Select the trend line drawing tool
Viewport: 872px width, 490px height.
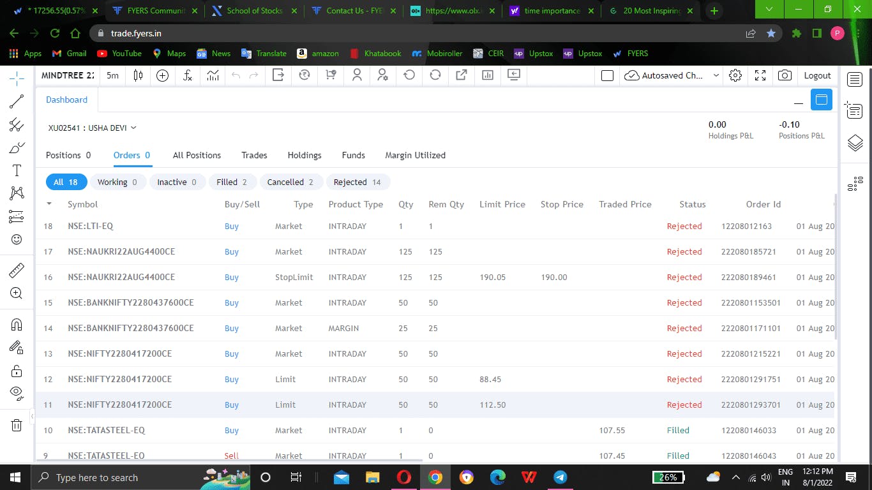(x=17, y=101)
